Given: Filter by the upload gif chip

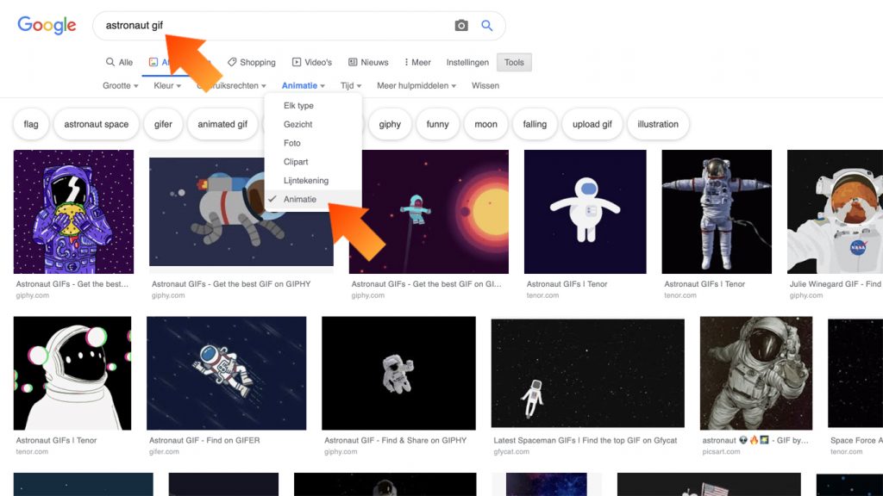Looking at the screenshot, I should tap(592, 124).
